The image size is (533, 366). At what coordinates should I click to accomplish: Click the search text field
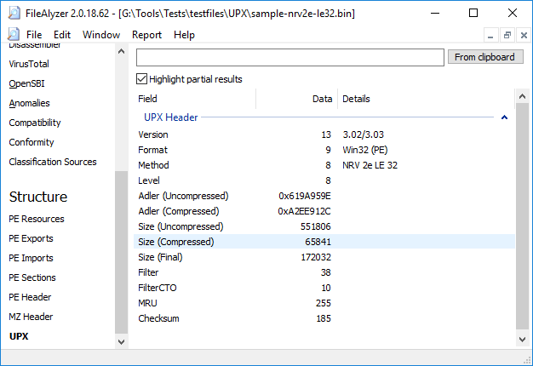click(290, 57)
